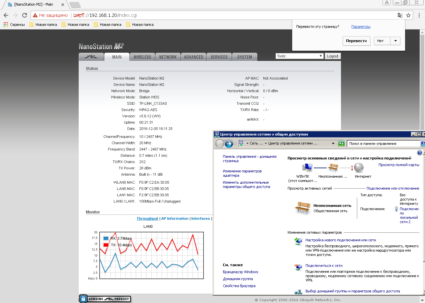Click the refresh icon in Network Center
The width and height of the screenshot is (425, 303).
[341, 144]
